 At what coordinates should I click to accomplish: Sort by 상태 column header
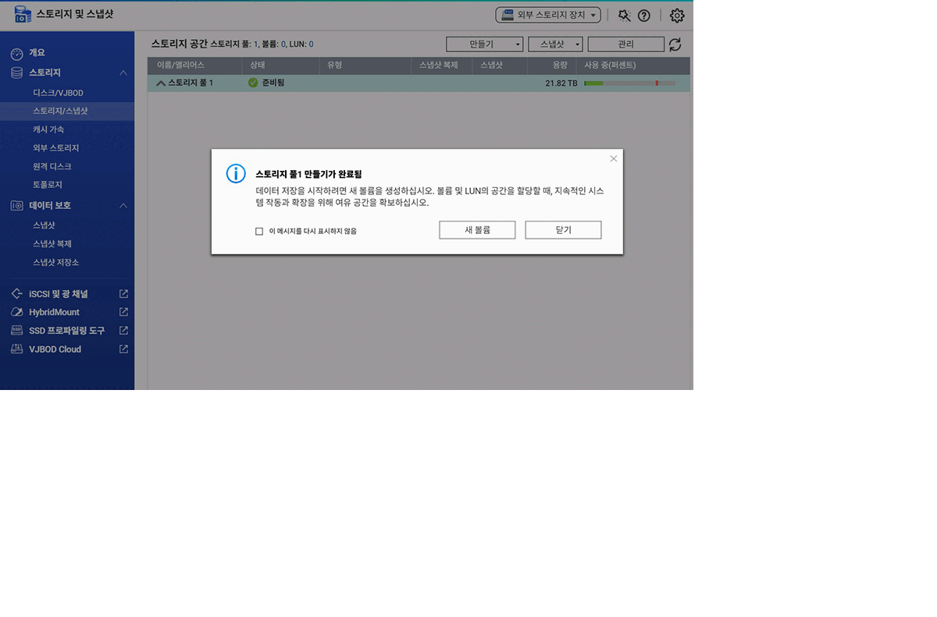[x=280, y=66]
